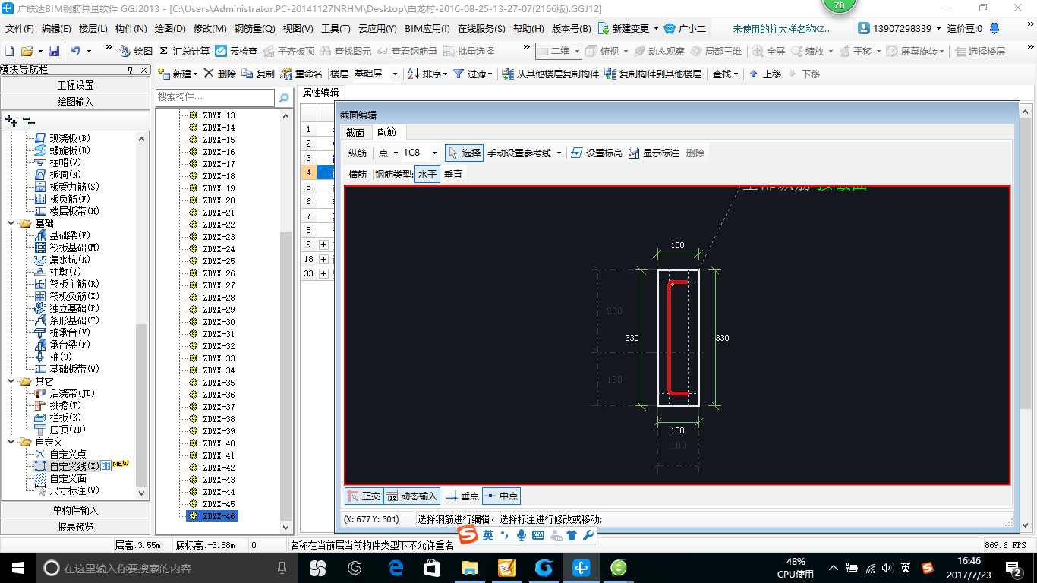Switch to the 截面 tab
Screen dimensions: 1037x583
[355, 132]
